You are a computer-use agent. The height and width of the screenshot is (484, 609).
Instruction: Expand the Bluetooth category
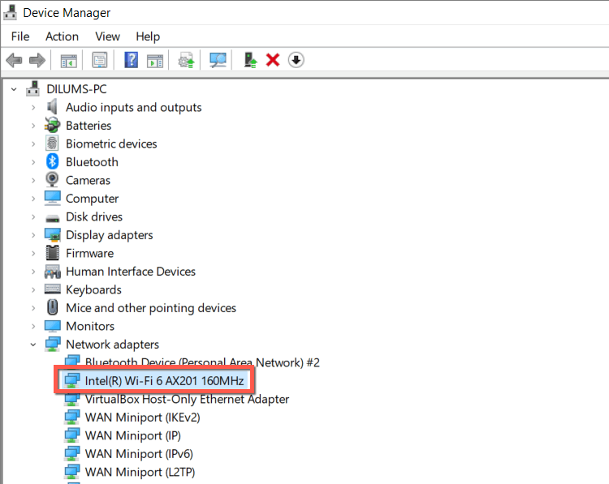click(x=33, y=162)
